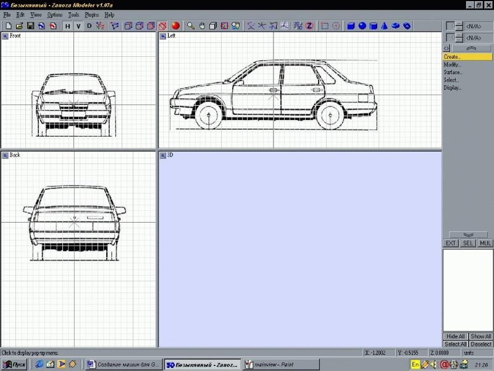Create a blue sphere primitive
This screenshot has height=371, width=494.
click(x=362, y=26)
